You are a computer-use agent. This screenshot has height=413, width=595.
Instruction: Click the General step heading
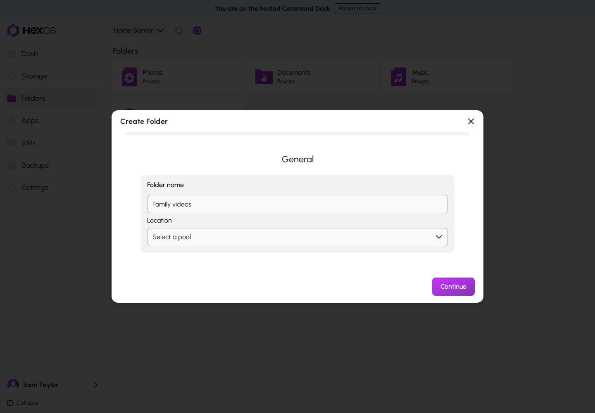click(297, 159)
